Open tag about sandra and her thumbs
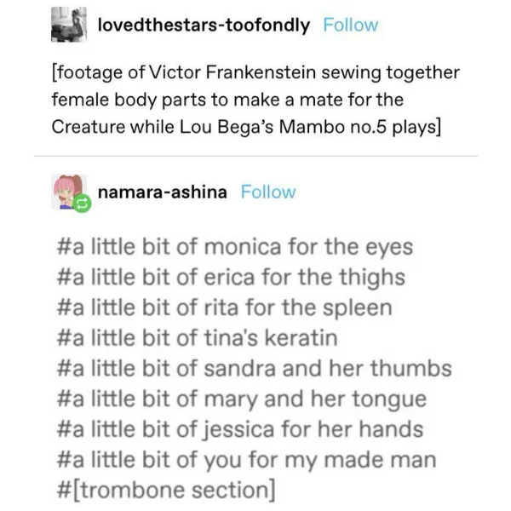511x511 pixels. pos(254,368)
